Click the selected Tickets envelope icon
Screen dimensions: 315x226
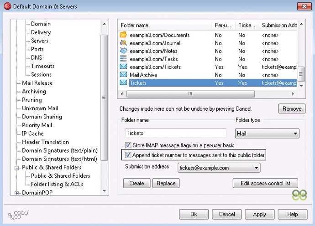[x=123, y=83]
